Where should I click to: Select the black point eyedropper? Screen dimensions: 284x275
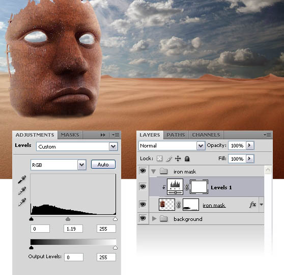(22, 180)
